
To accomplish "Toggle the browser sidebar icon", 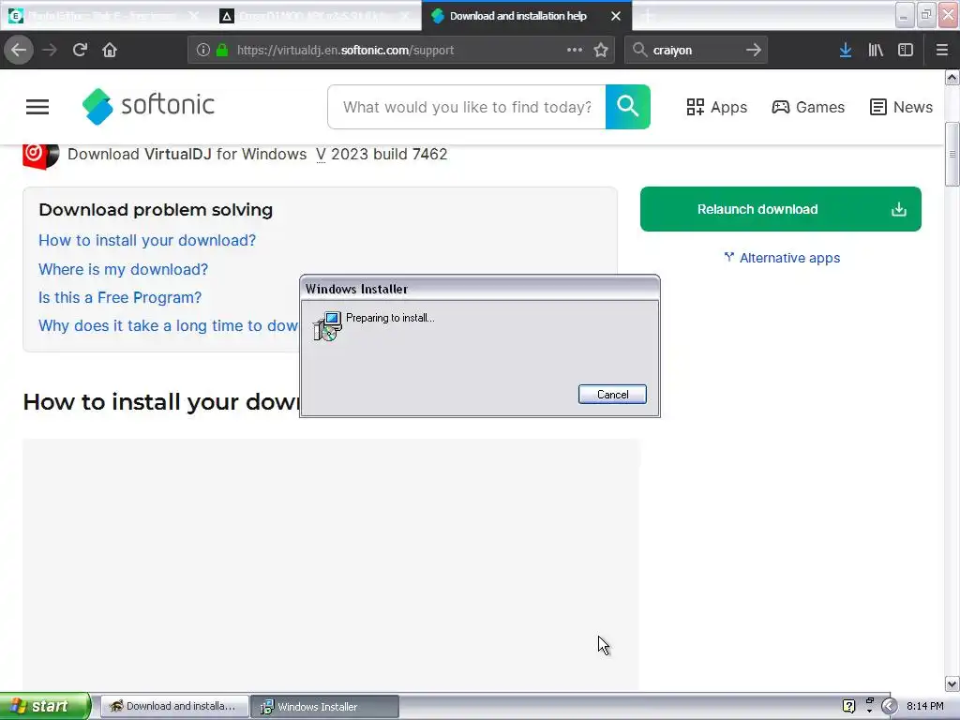I will pos(906,50).
